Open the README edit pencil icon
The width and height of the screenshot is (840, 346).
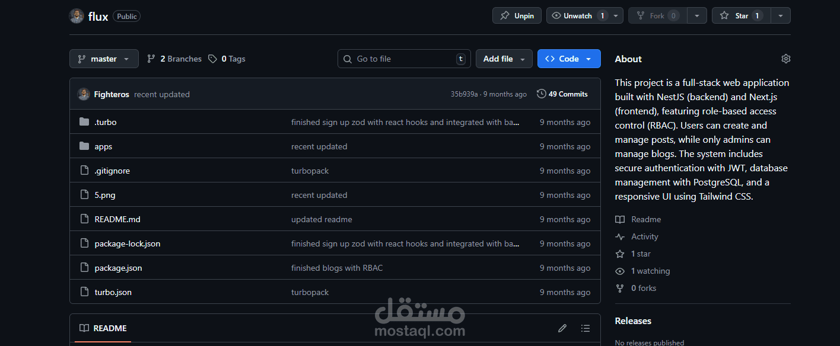point(562,328)
